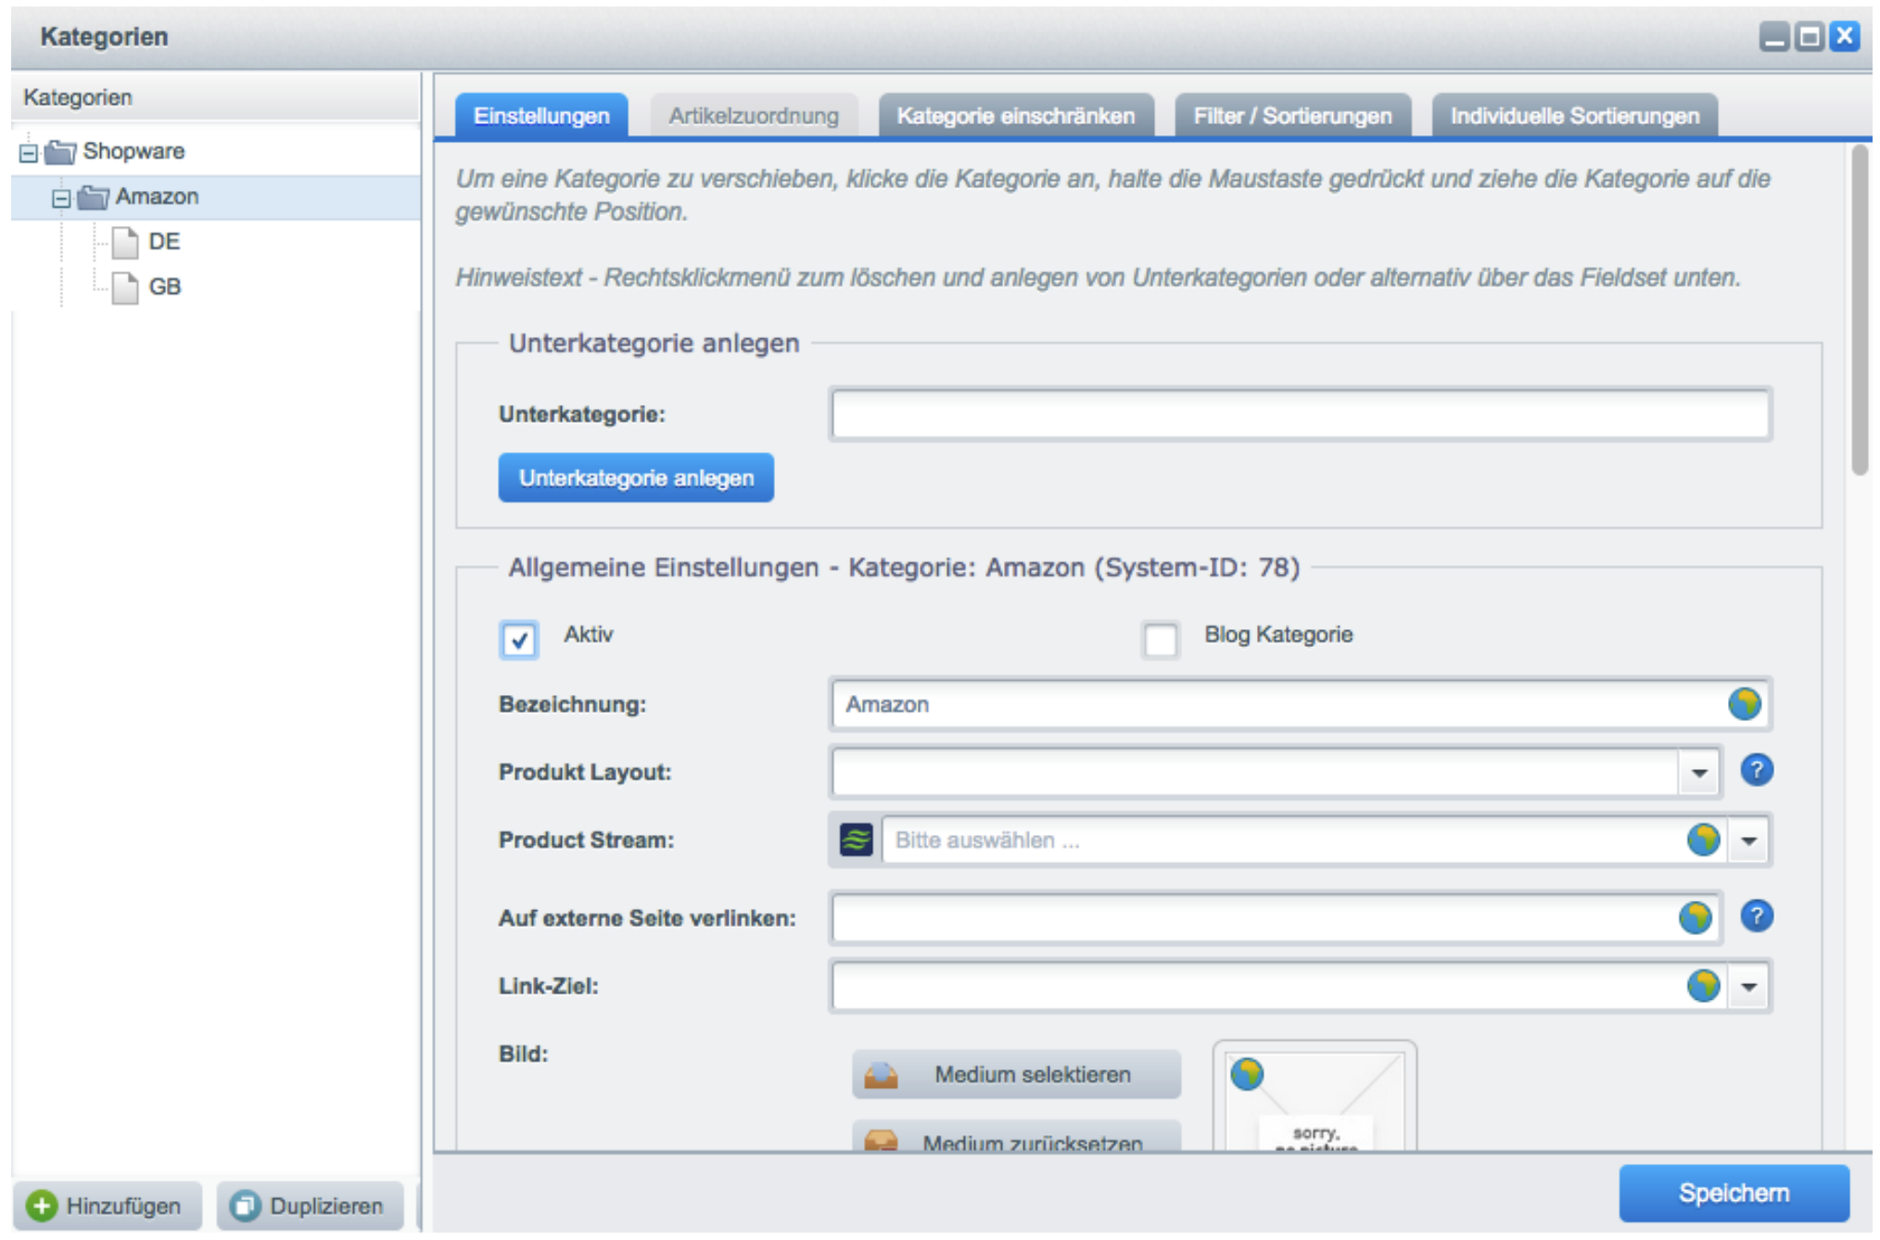
Task: Collapse the Amazon category node
Action: pos(61,198)
